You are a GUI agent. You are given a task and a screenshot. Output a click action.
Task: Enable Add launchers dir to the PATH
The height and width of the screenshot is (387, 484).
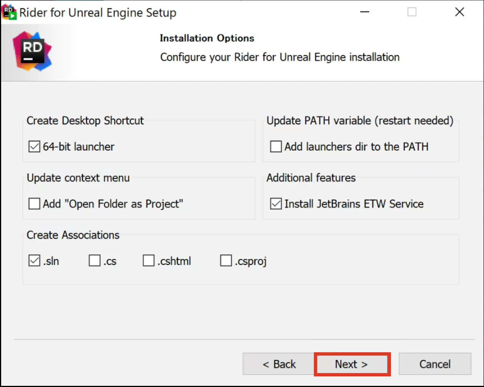click(x=276, y=146)
